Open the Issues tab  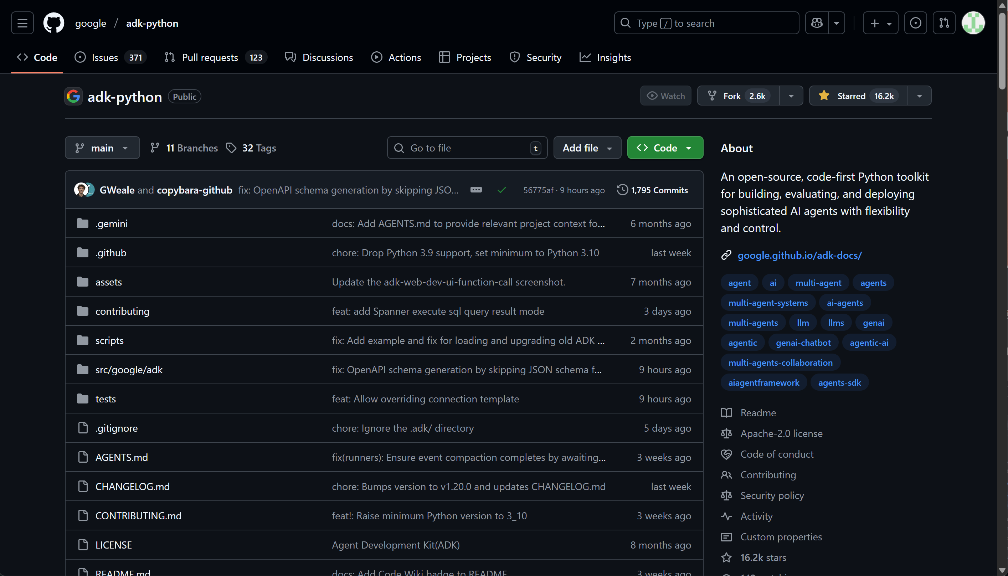tap(110, 57)
